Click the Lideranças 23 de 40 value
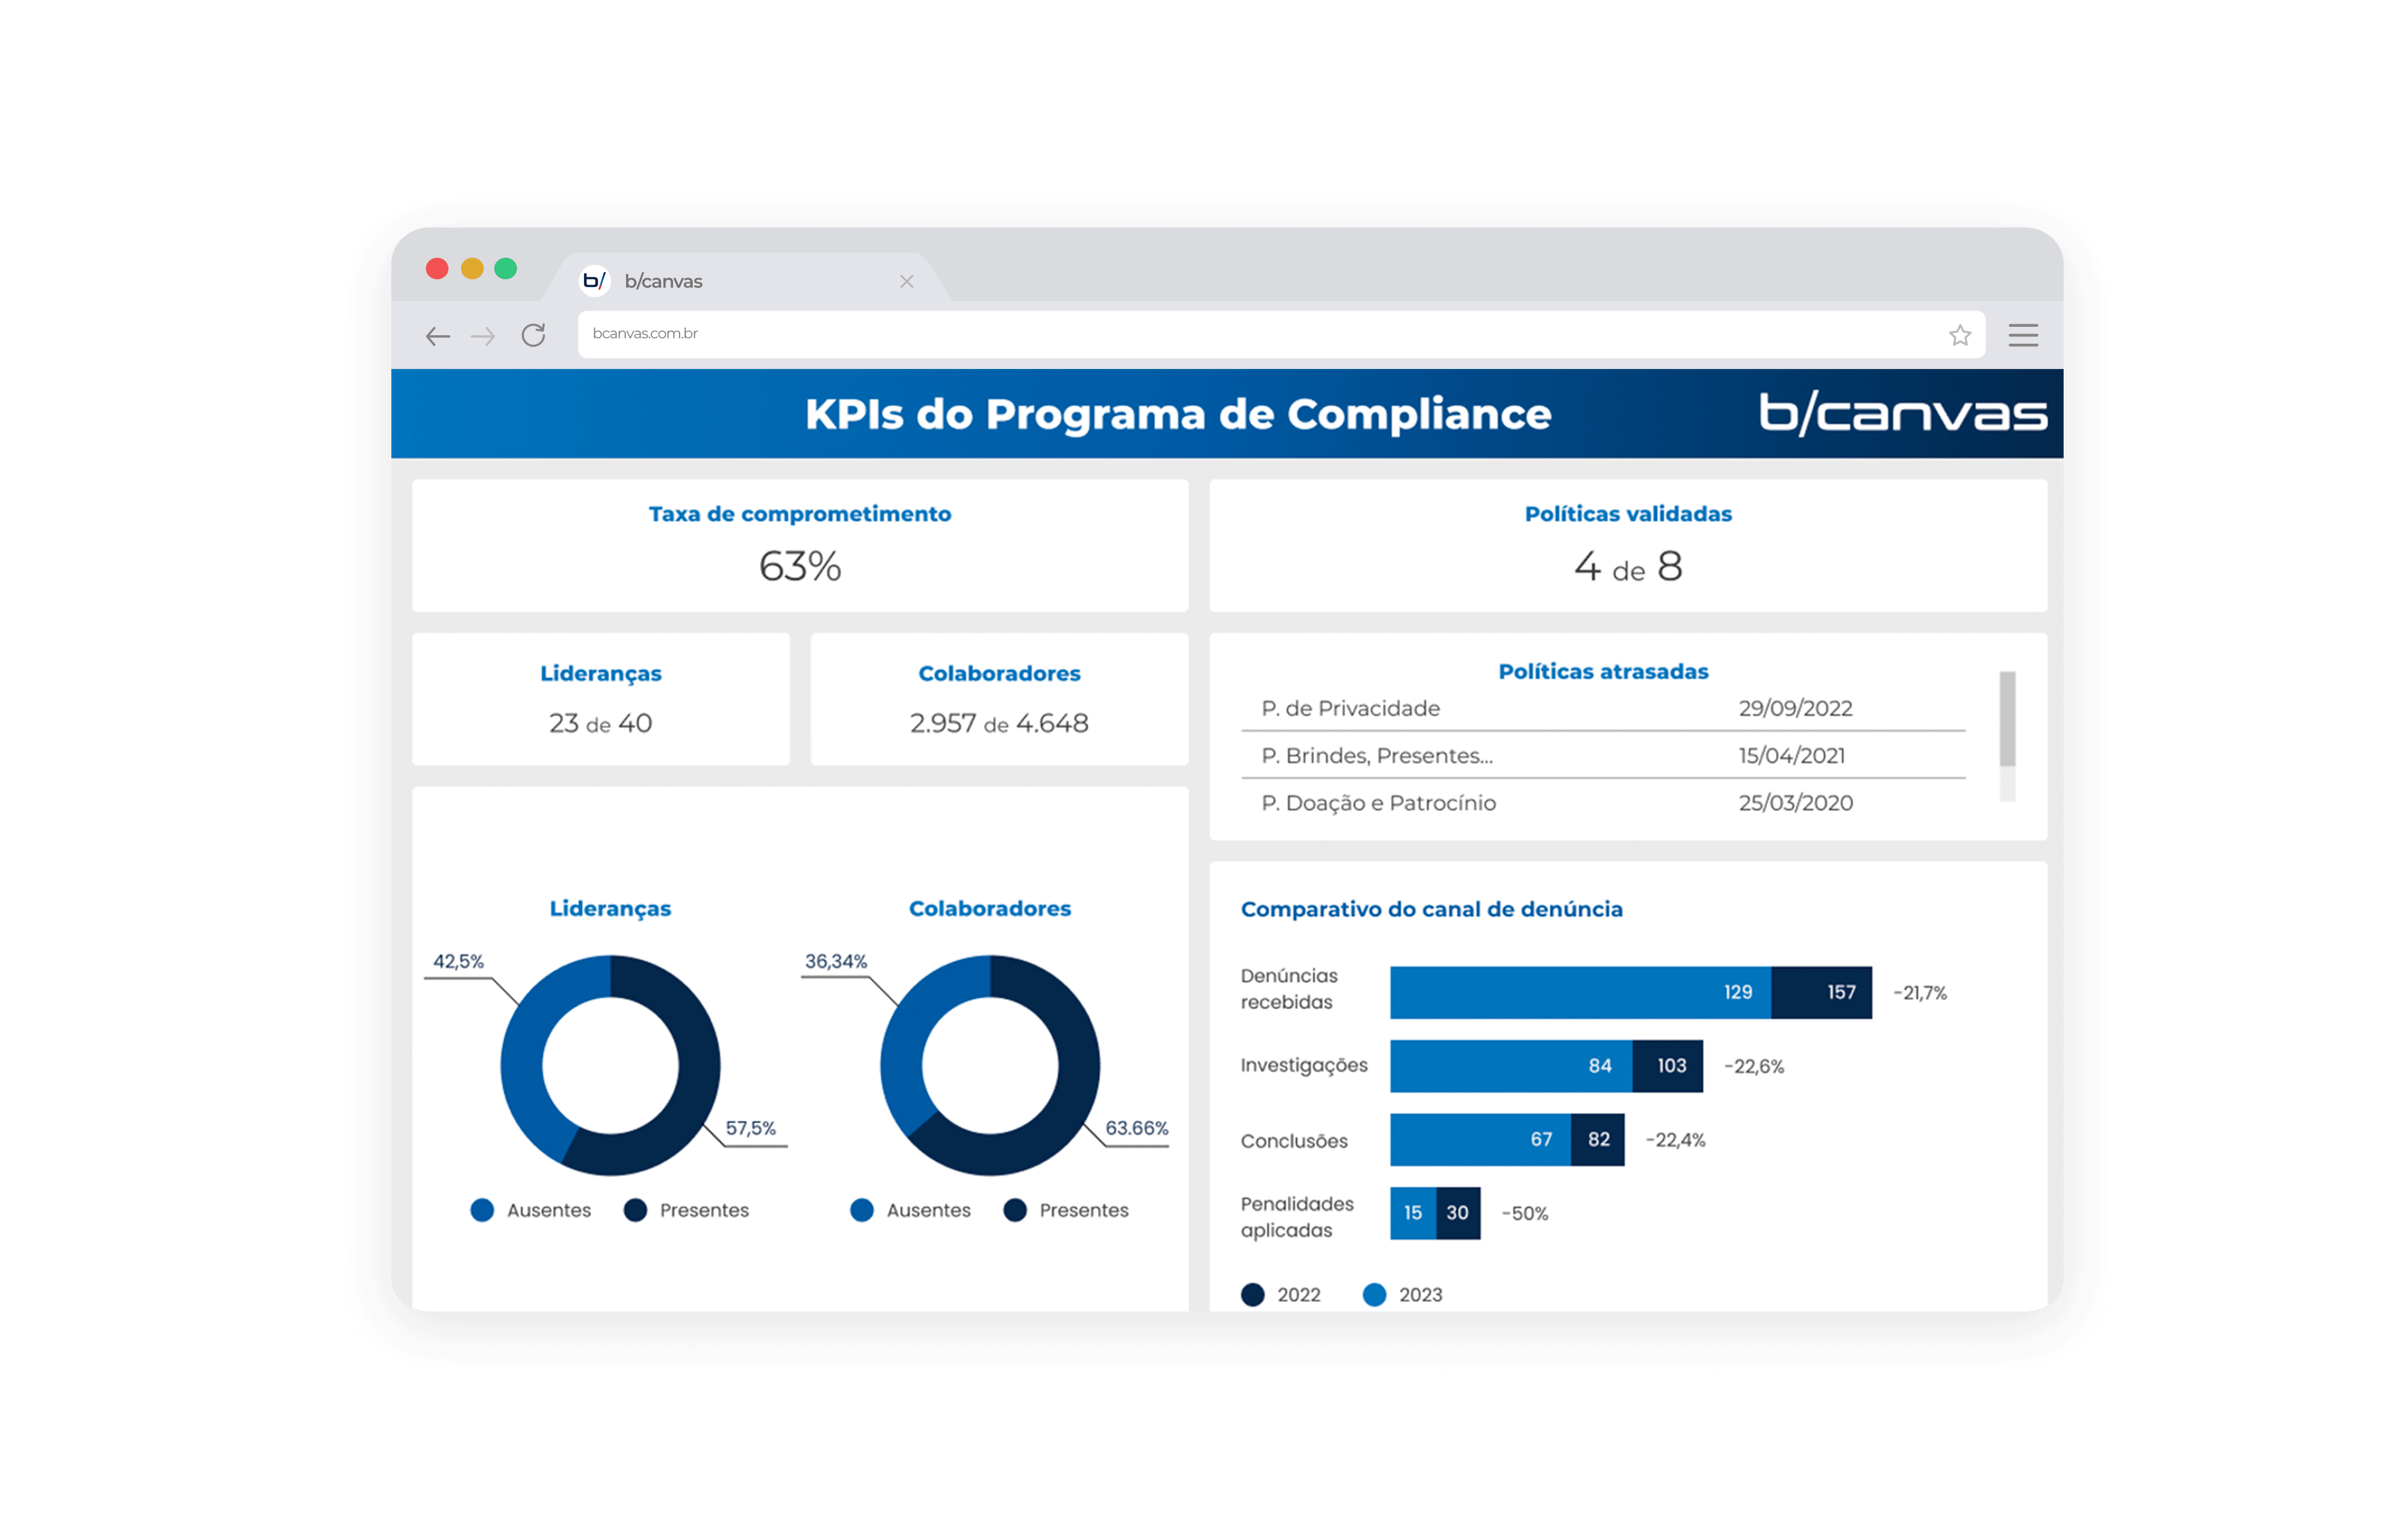Viewport: 2408px width, 1539px height. (600, 723)
